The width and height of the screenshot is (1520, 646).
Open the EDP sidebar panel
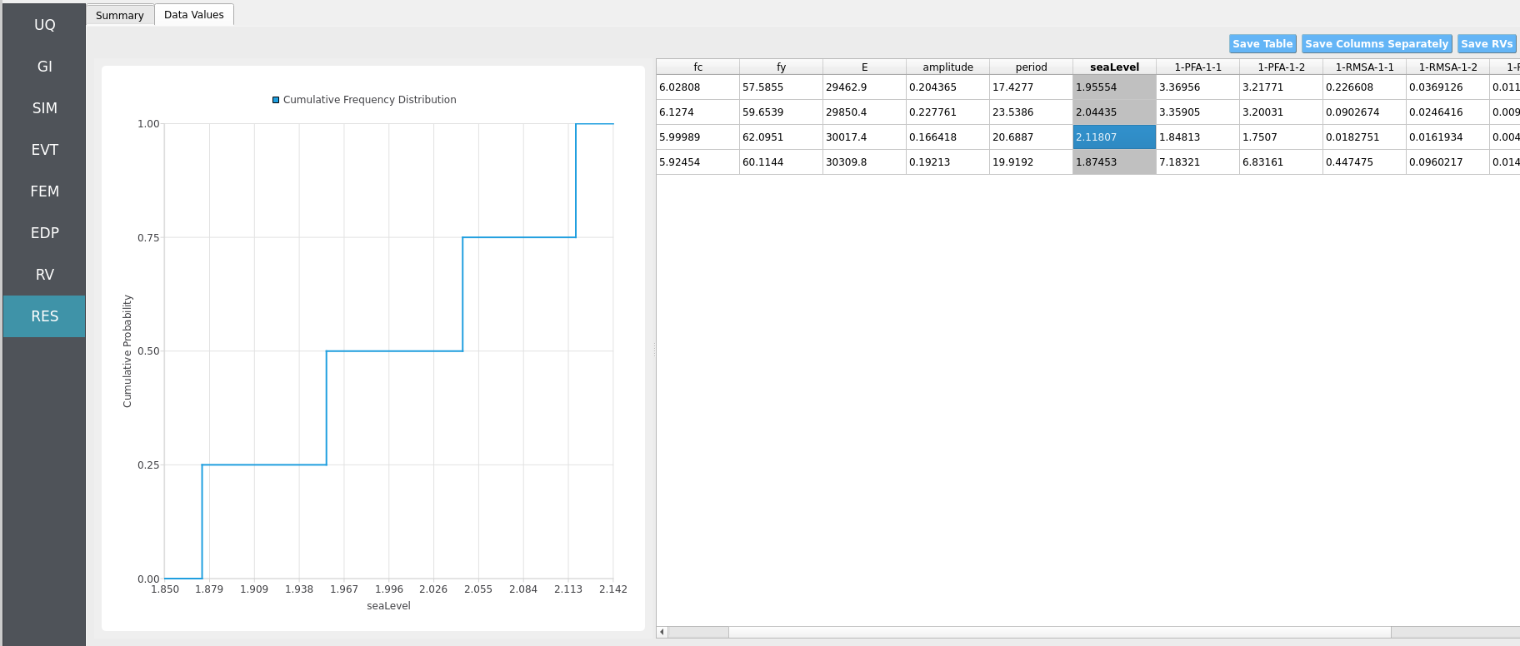44,233
